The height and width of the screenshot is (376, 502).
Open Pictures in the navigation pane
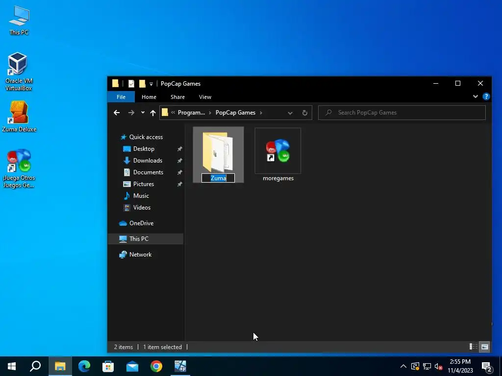[x=144, y=184]
